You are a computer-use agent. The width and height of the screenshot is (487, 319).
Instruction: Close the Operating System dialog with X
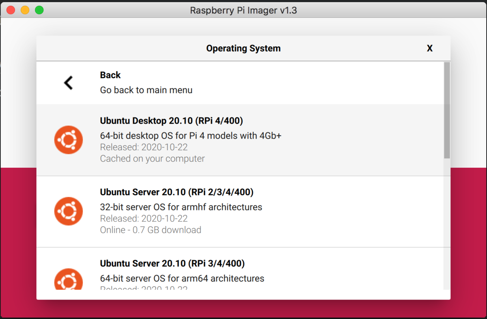click(430, 48)
